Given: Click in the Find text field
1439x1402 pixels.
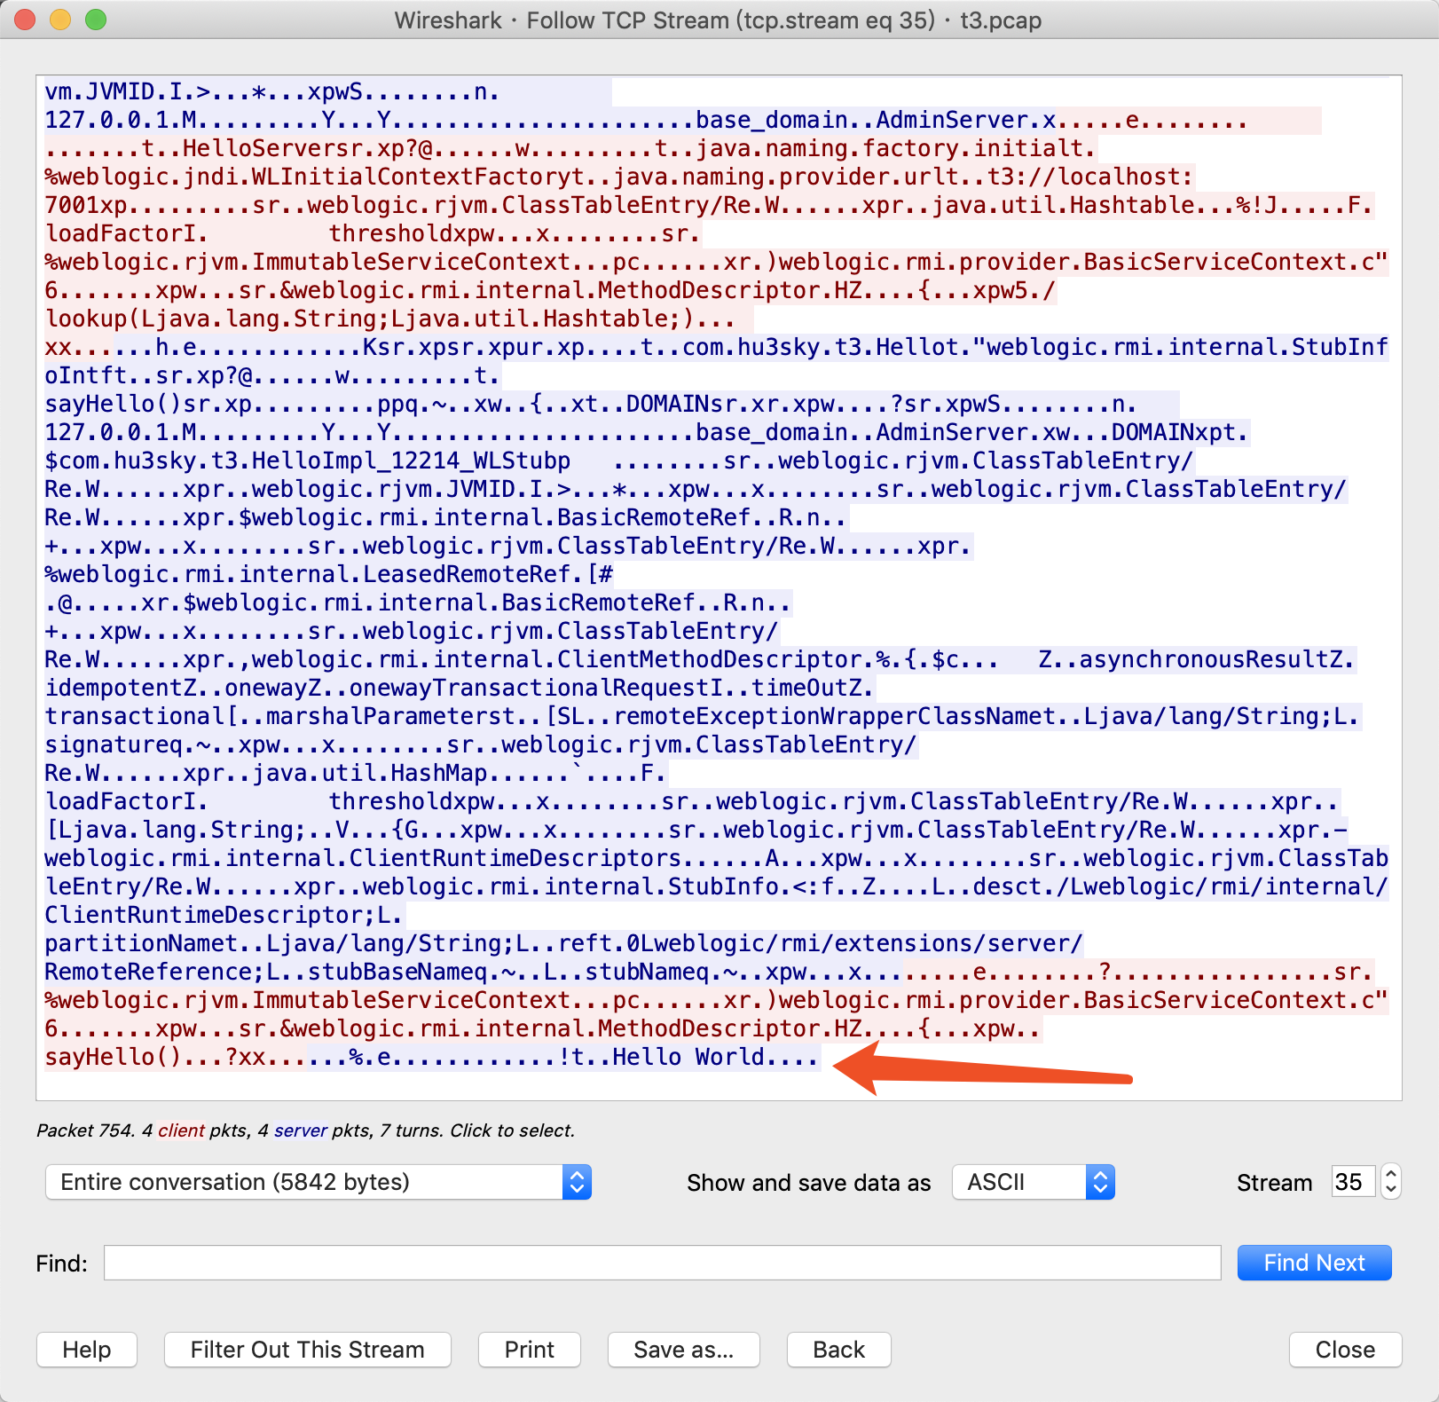Looking at the screenshot, I should [x=662, y=1263].
